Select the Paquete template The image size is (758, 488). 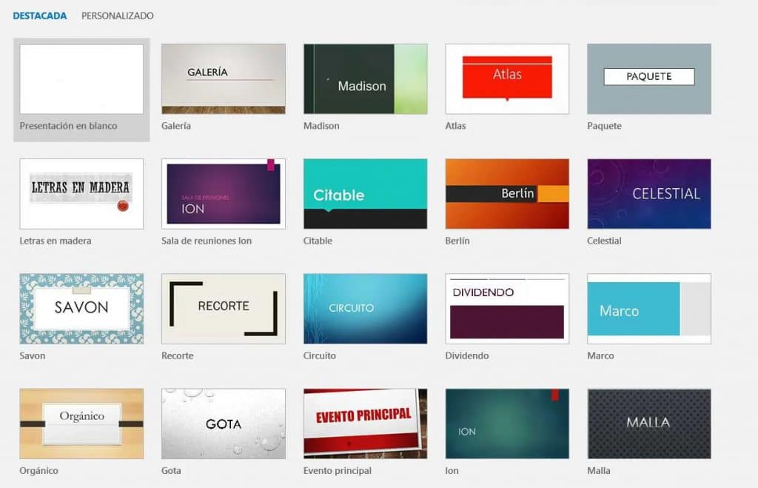click(x=648, y=78)
